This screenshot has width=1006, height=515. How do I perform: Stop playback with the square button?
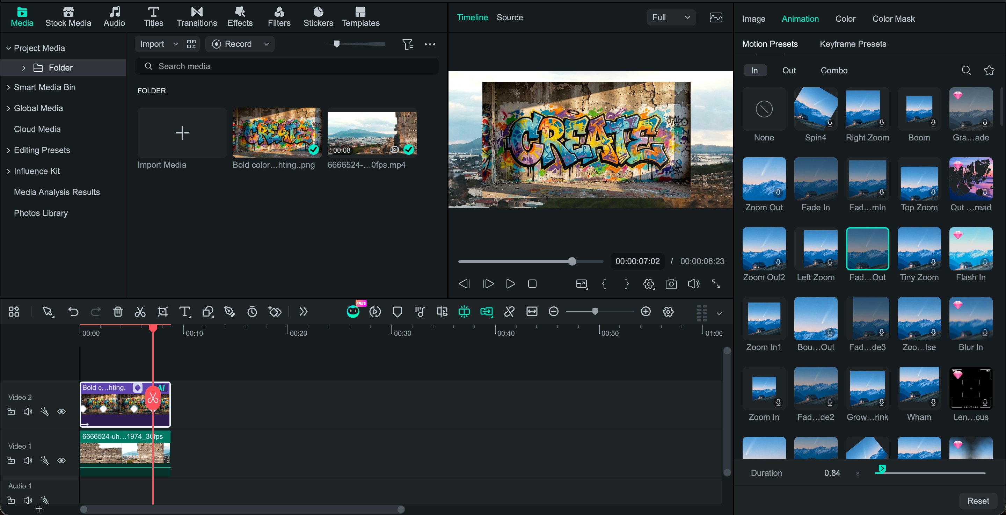(x=532, y=284)
